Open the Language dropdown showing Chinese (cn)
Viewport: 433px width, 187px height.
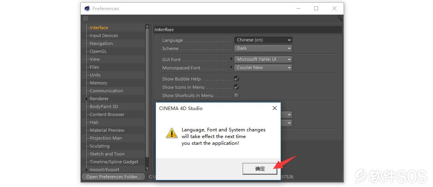pos(263,40)
